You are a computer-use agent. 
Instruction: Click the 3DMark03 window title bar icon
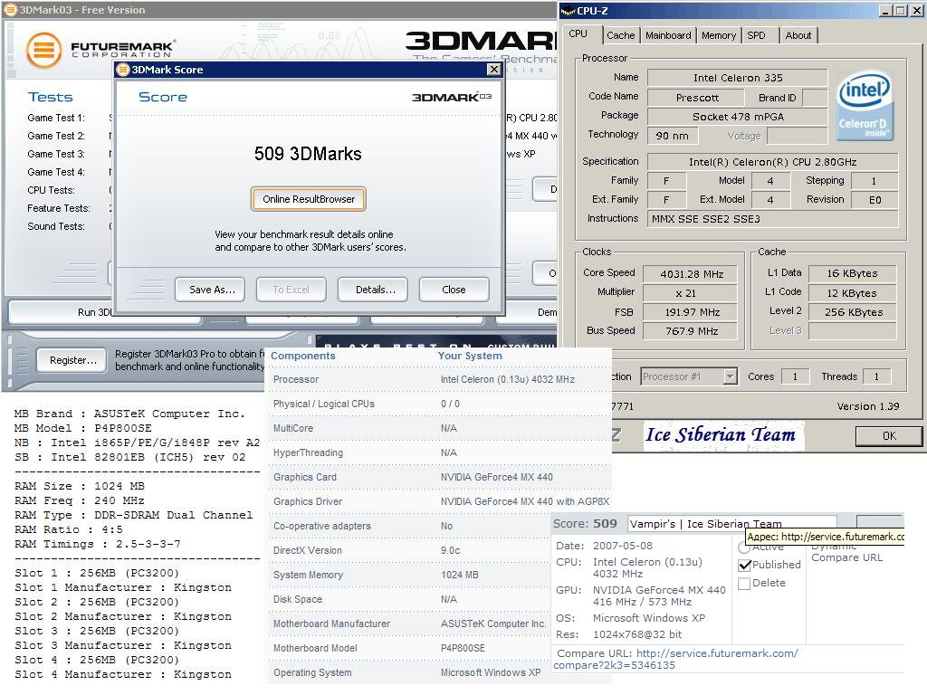point(10,9)
